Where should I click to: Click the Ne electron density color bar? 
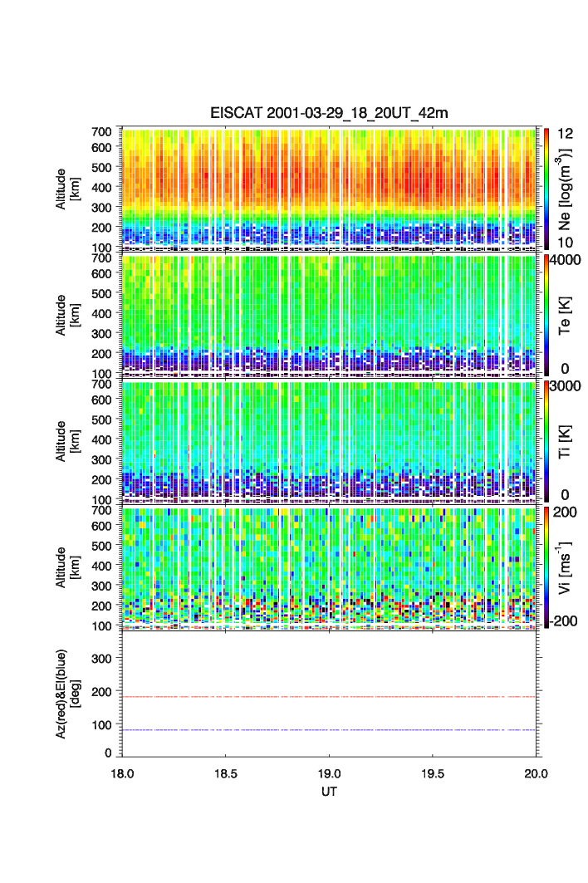pyautogui.click(x=546, y=188)
